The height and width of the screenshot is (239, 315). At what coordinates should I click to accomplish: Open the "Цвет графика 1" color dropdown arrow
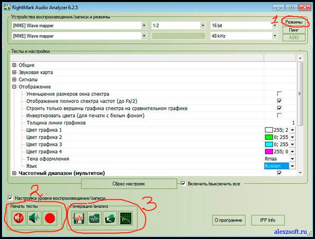click(x=292, y=130)
